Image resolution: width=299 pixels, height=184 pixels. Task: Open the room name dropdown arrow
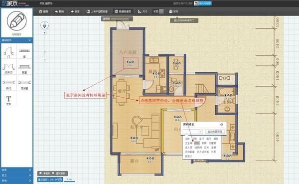pos(201,132)
